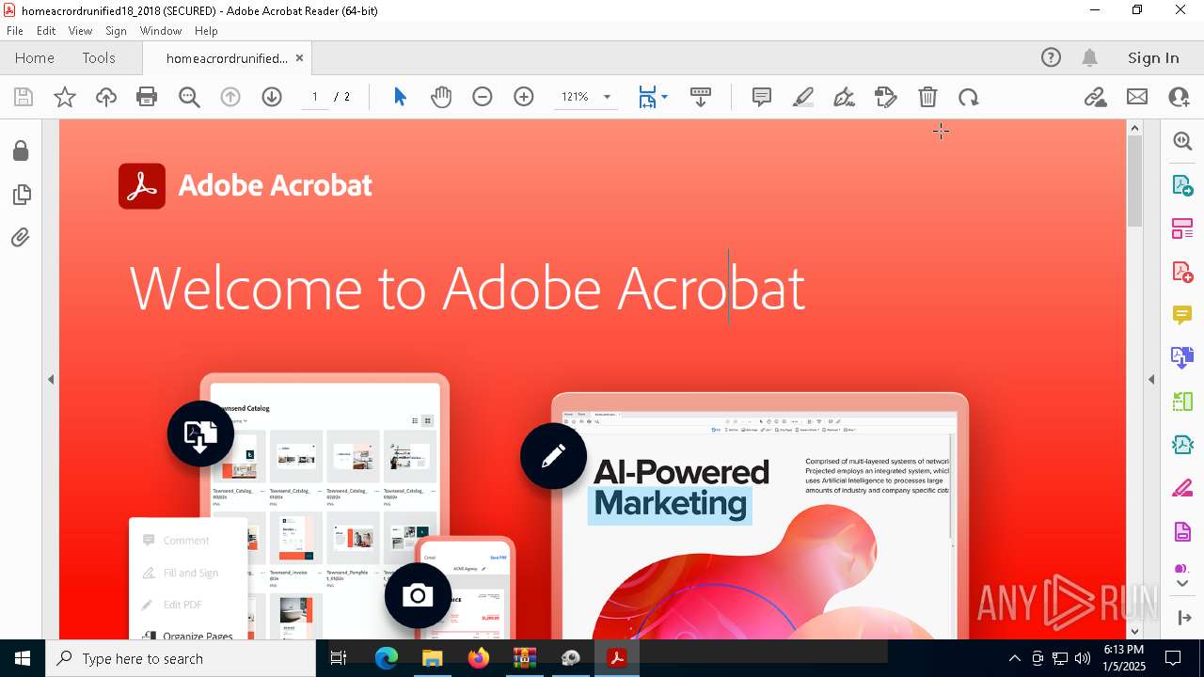
Task: Open the Window menu
Action: coord(161,30)
